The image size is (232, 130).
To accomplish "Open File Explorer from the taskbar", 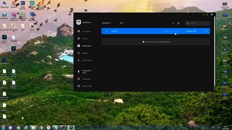I will pos(33,127).
